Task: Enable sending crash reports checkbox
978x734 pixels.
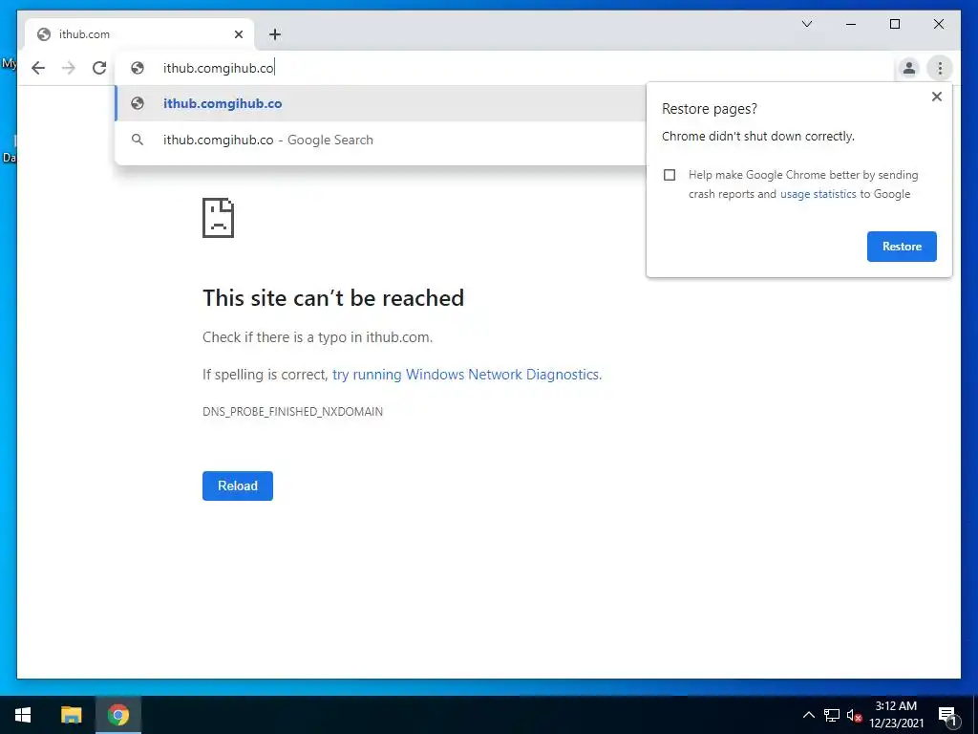Action: tap(670, 175)
